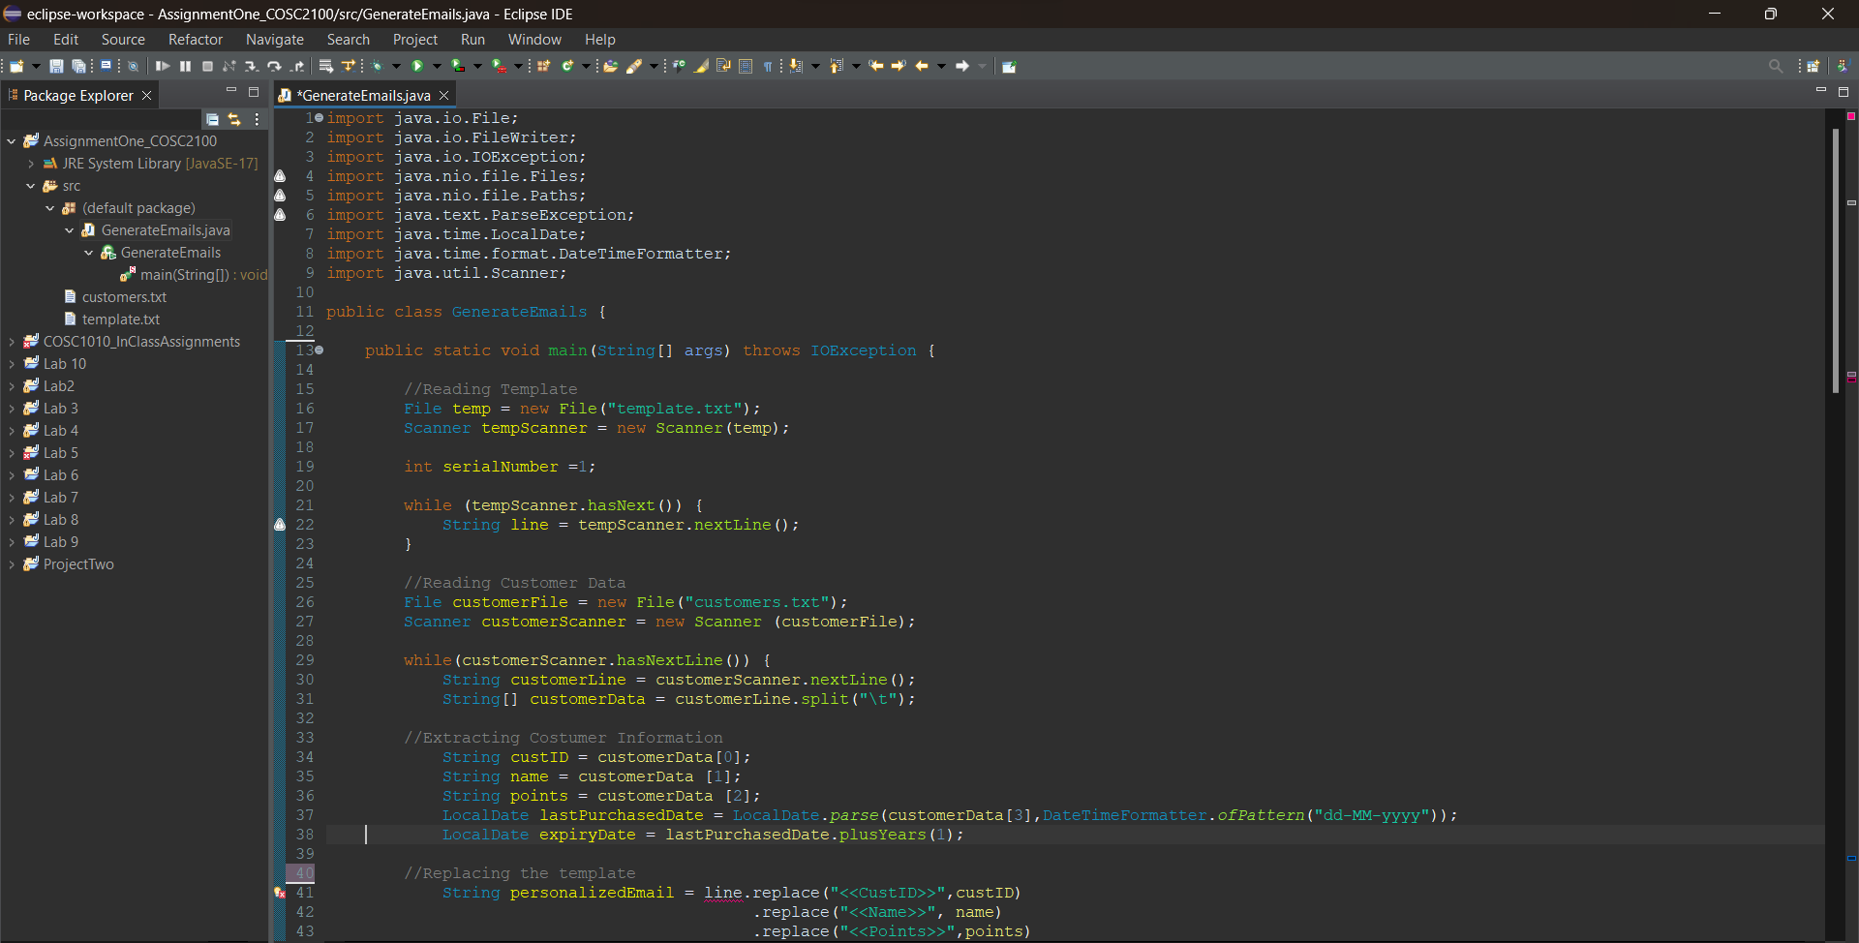Collapse the AssignmentOne_COSC2100 project tree
The height and width of the screenshot is (943, 1859).
[12, 141]
